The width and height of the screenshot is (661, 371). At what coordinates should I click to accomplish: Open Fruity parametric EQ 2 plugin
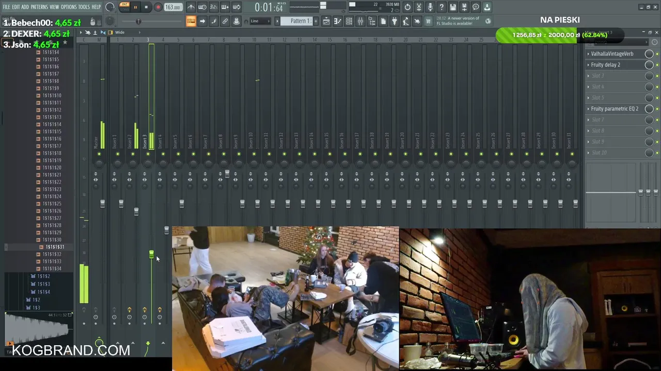click(x=615, y=109)
